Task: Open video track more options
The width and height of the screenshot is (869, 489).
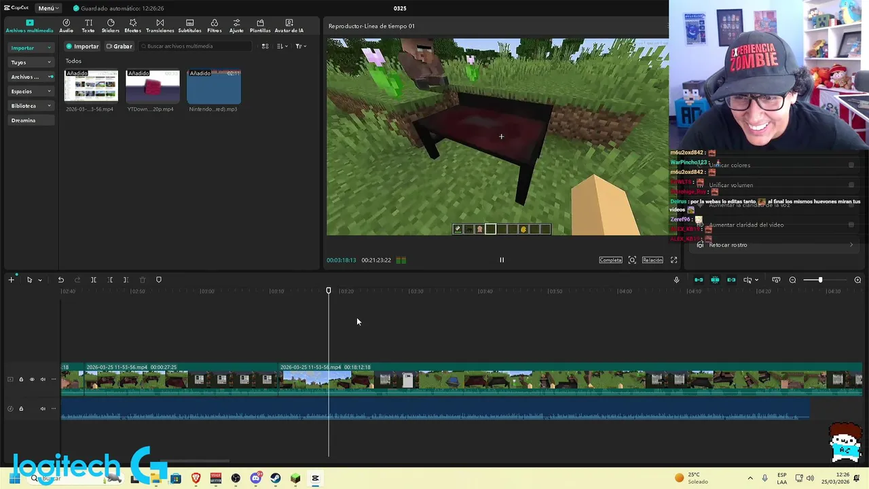Action: [x=54, y=380]
